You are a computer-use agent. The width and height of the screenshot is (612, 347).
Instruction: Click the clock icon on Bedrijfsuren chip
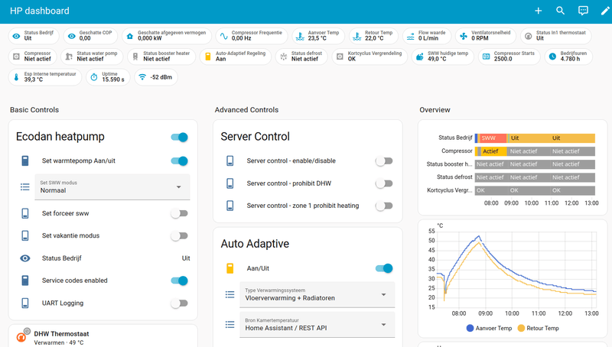pyautogui.click(x=552, y=57)
